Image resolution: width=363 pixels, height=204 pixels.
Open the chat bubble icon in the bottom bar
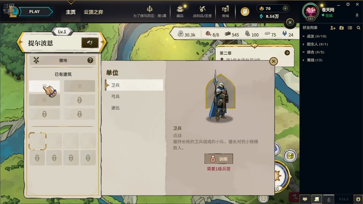click(x=305, y=199)
